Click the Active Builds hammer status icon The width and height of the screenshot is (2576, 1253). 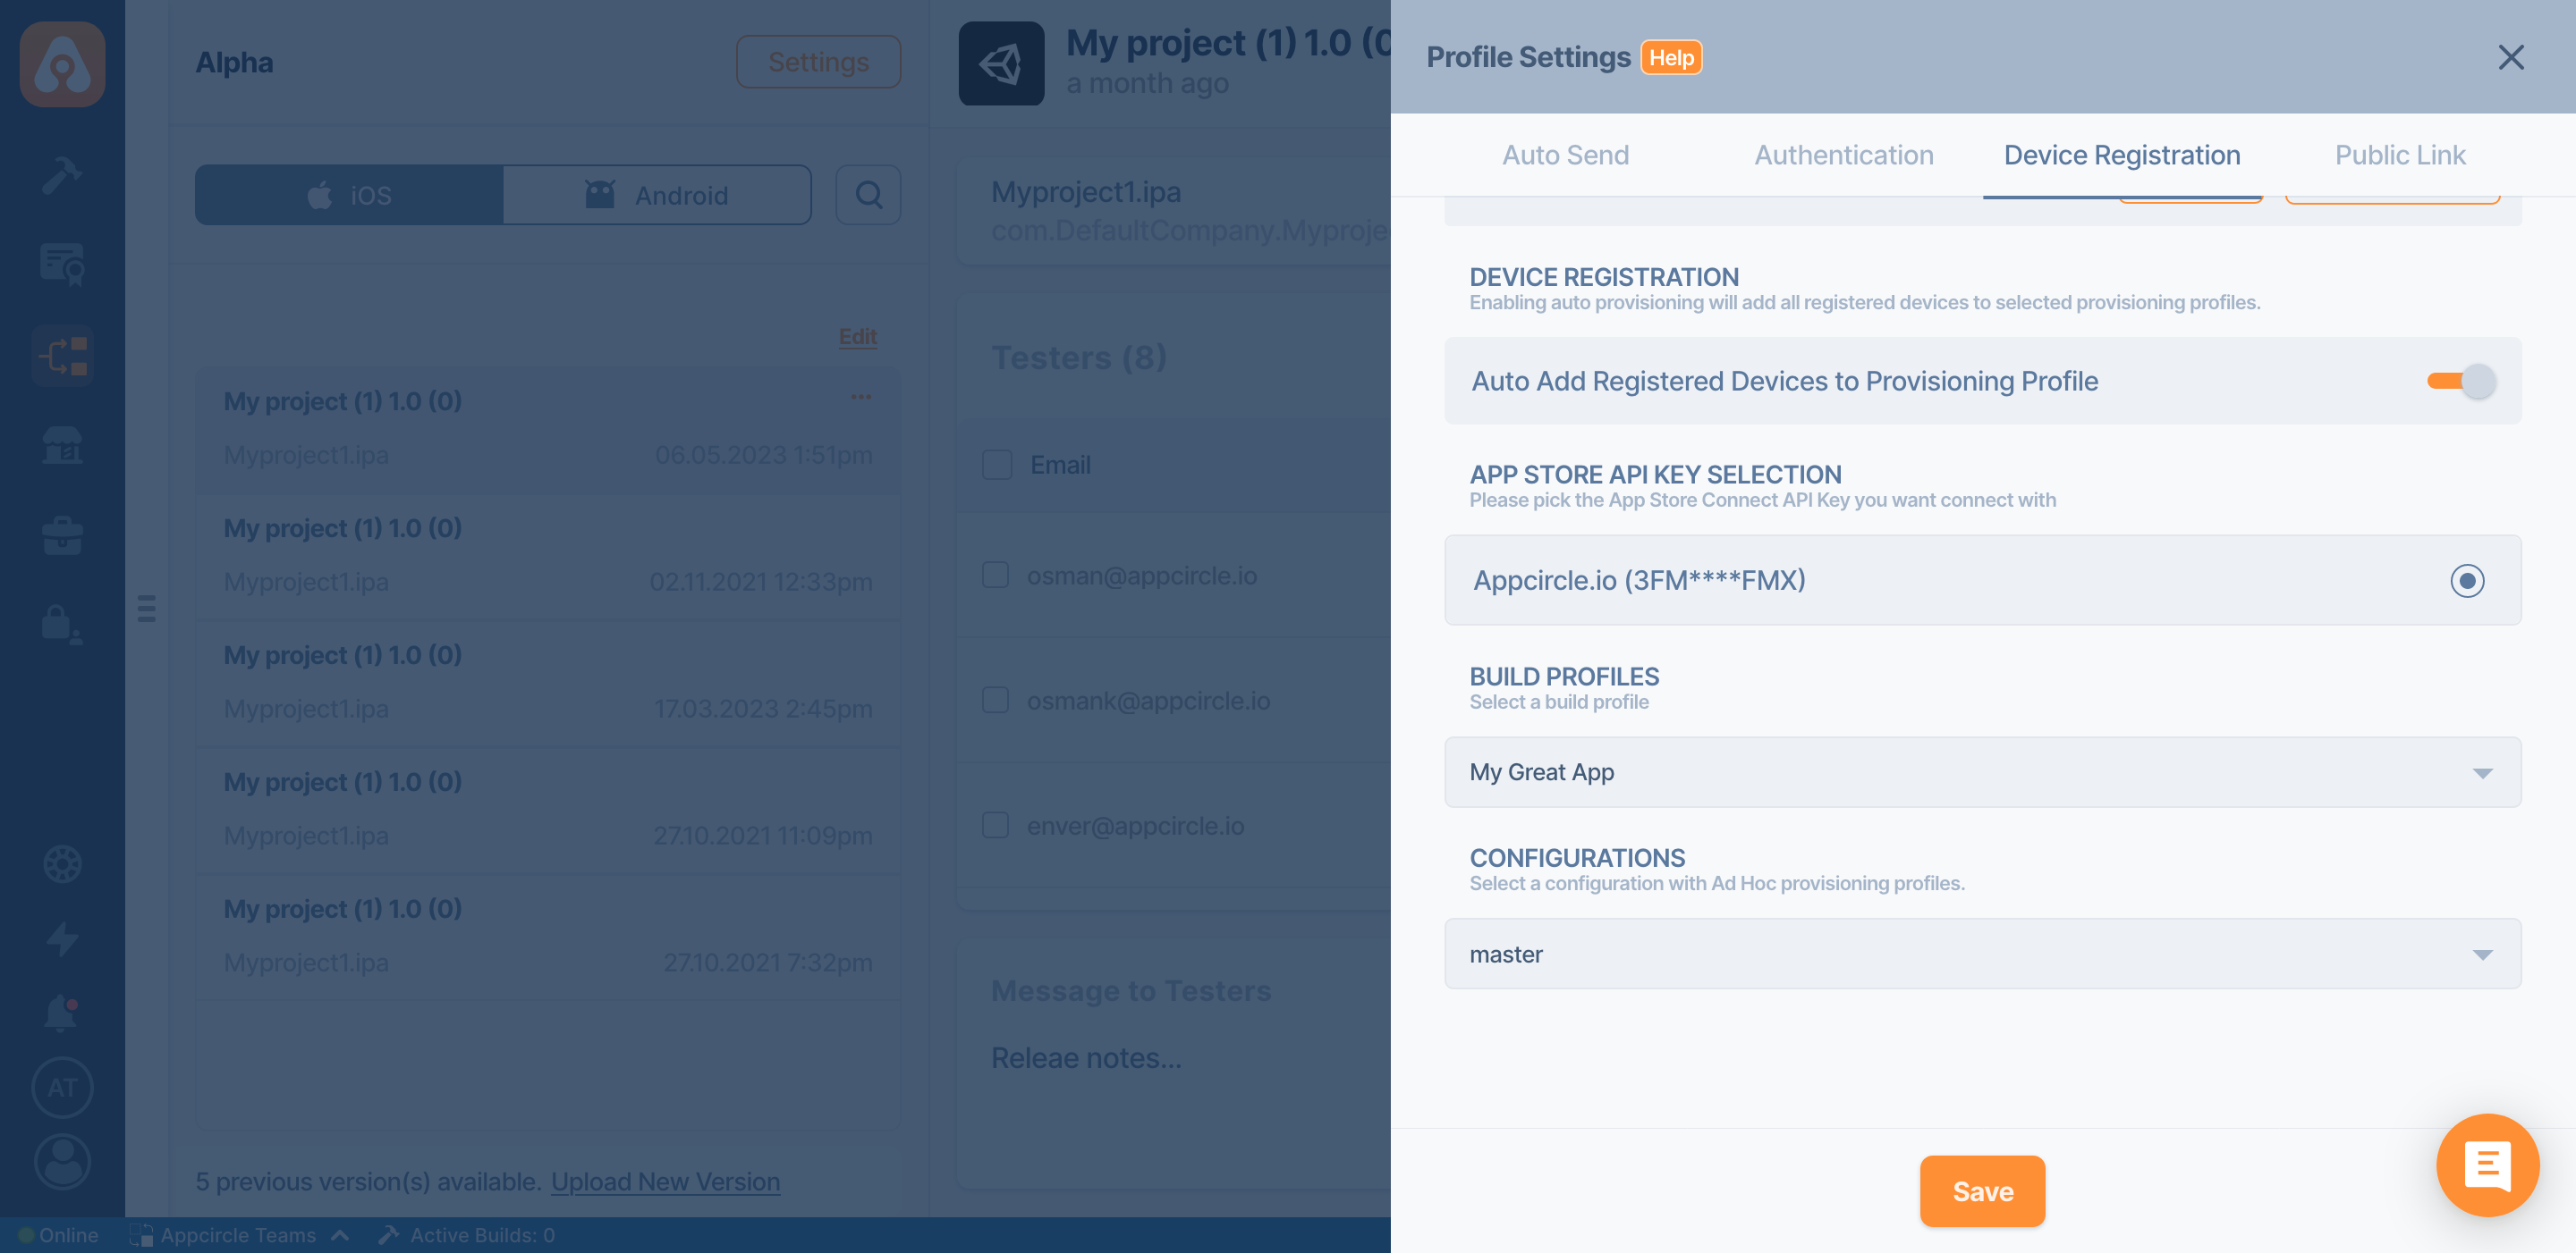[389, 1235]
